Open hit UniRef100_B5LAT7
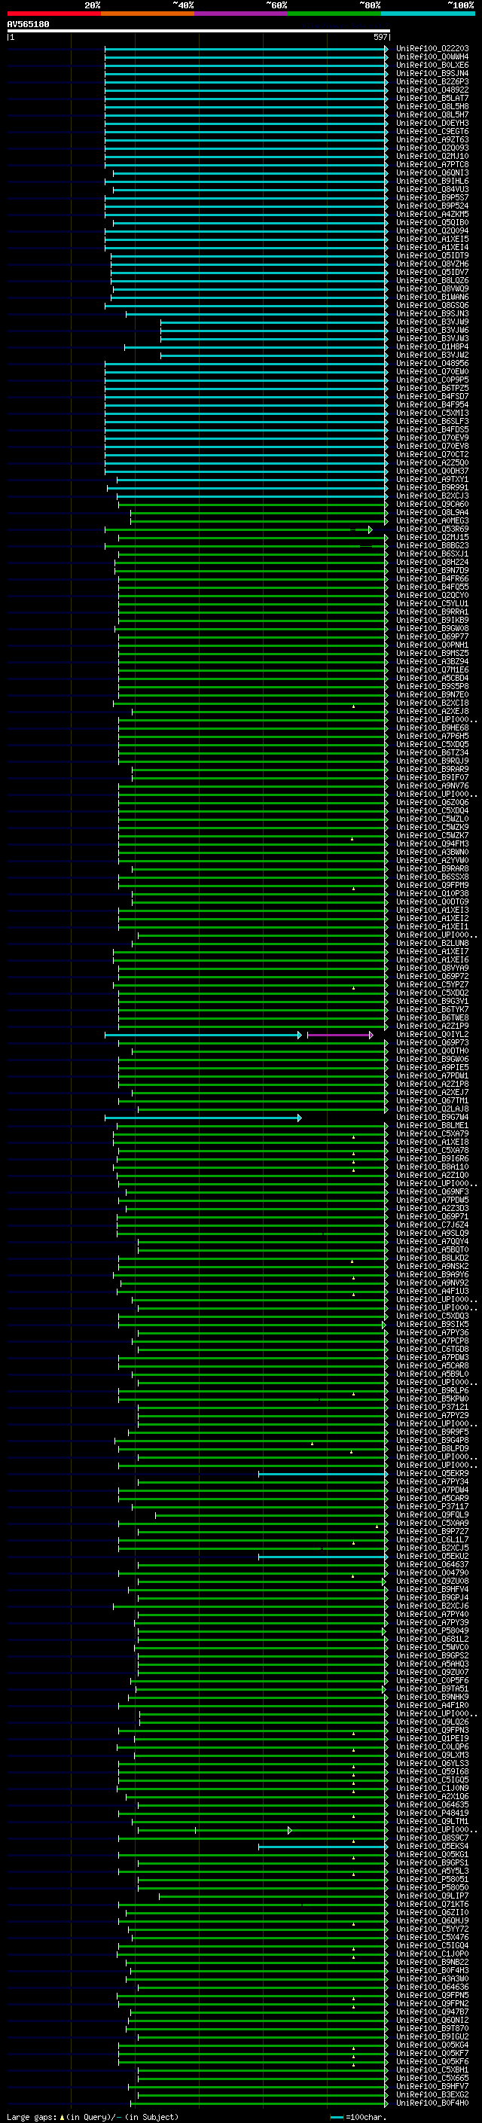The height and width of the screenshot is (2123, 482). [x=432, y=98]
